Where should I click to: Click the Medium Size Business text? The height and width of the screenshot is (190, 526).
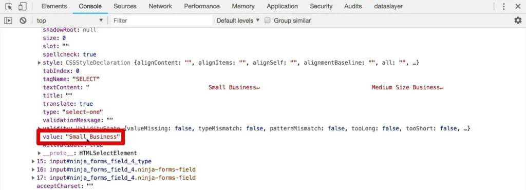point(407,87)
